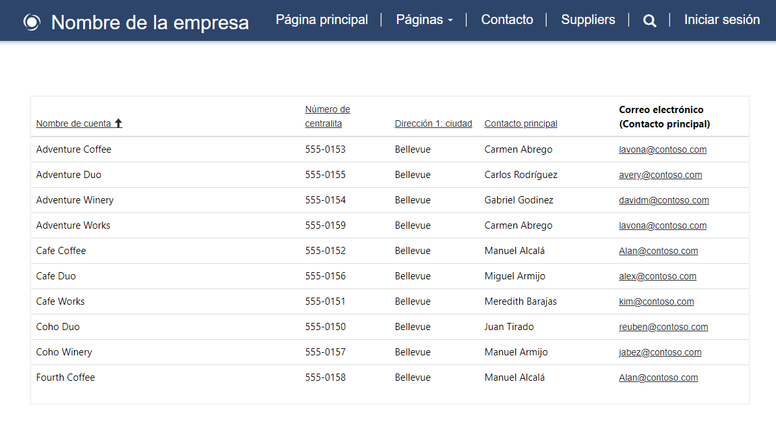Click the company logo circle icon
Screen dimensions: 776x434
32,22
